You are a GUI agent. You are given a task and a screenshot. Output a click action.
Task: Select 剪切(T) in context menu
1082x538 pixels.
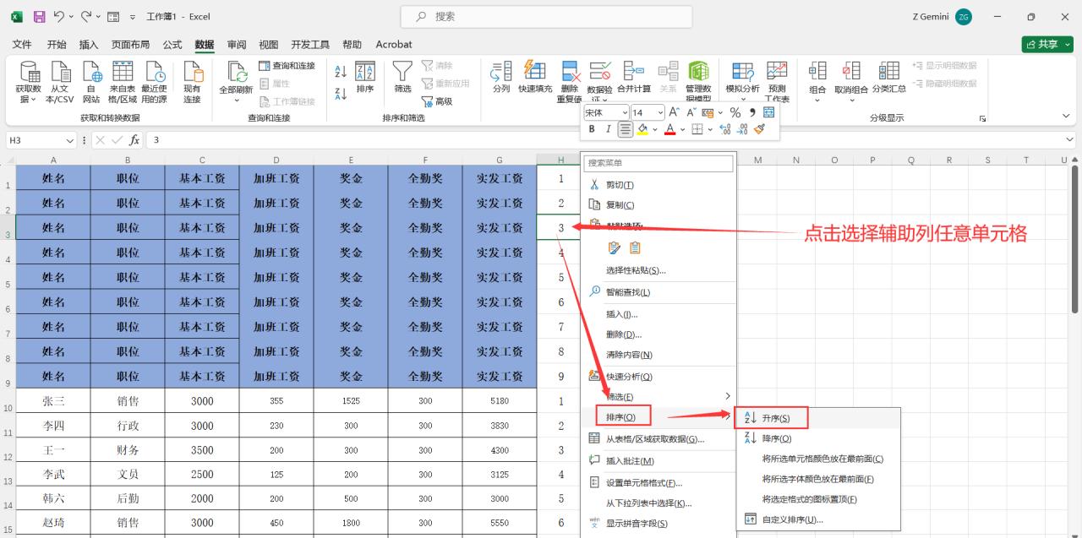click(x=658, y=185)
